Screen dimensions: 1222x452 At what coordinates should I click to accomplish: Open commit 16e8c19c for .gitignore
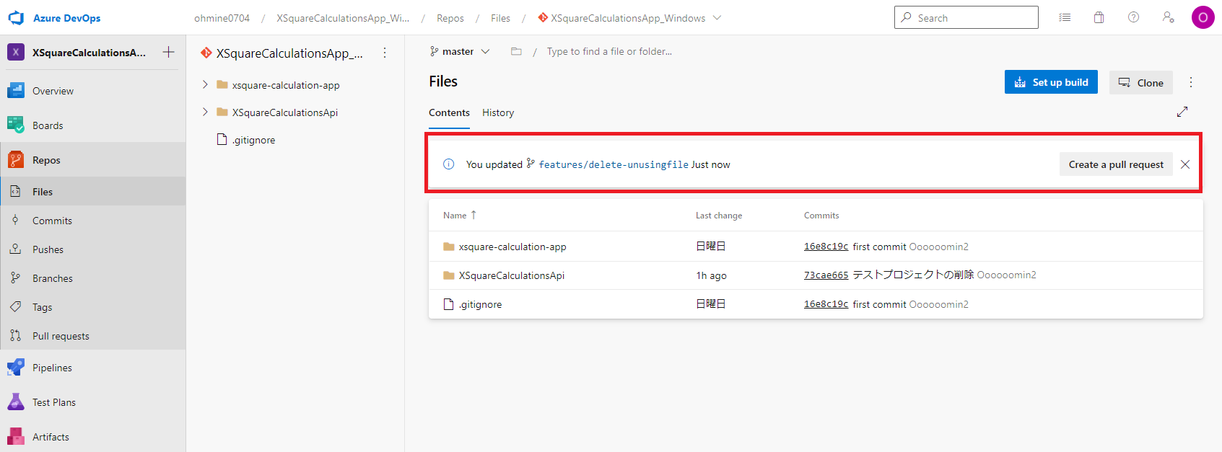coord(826,304)
